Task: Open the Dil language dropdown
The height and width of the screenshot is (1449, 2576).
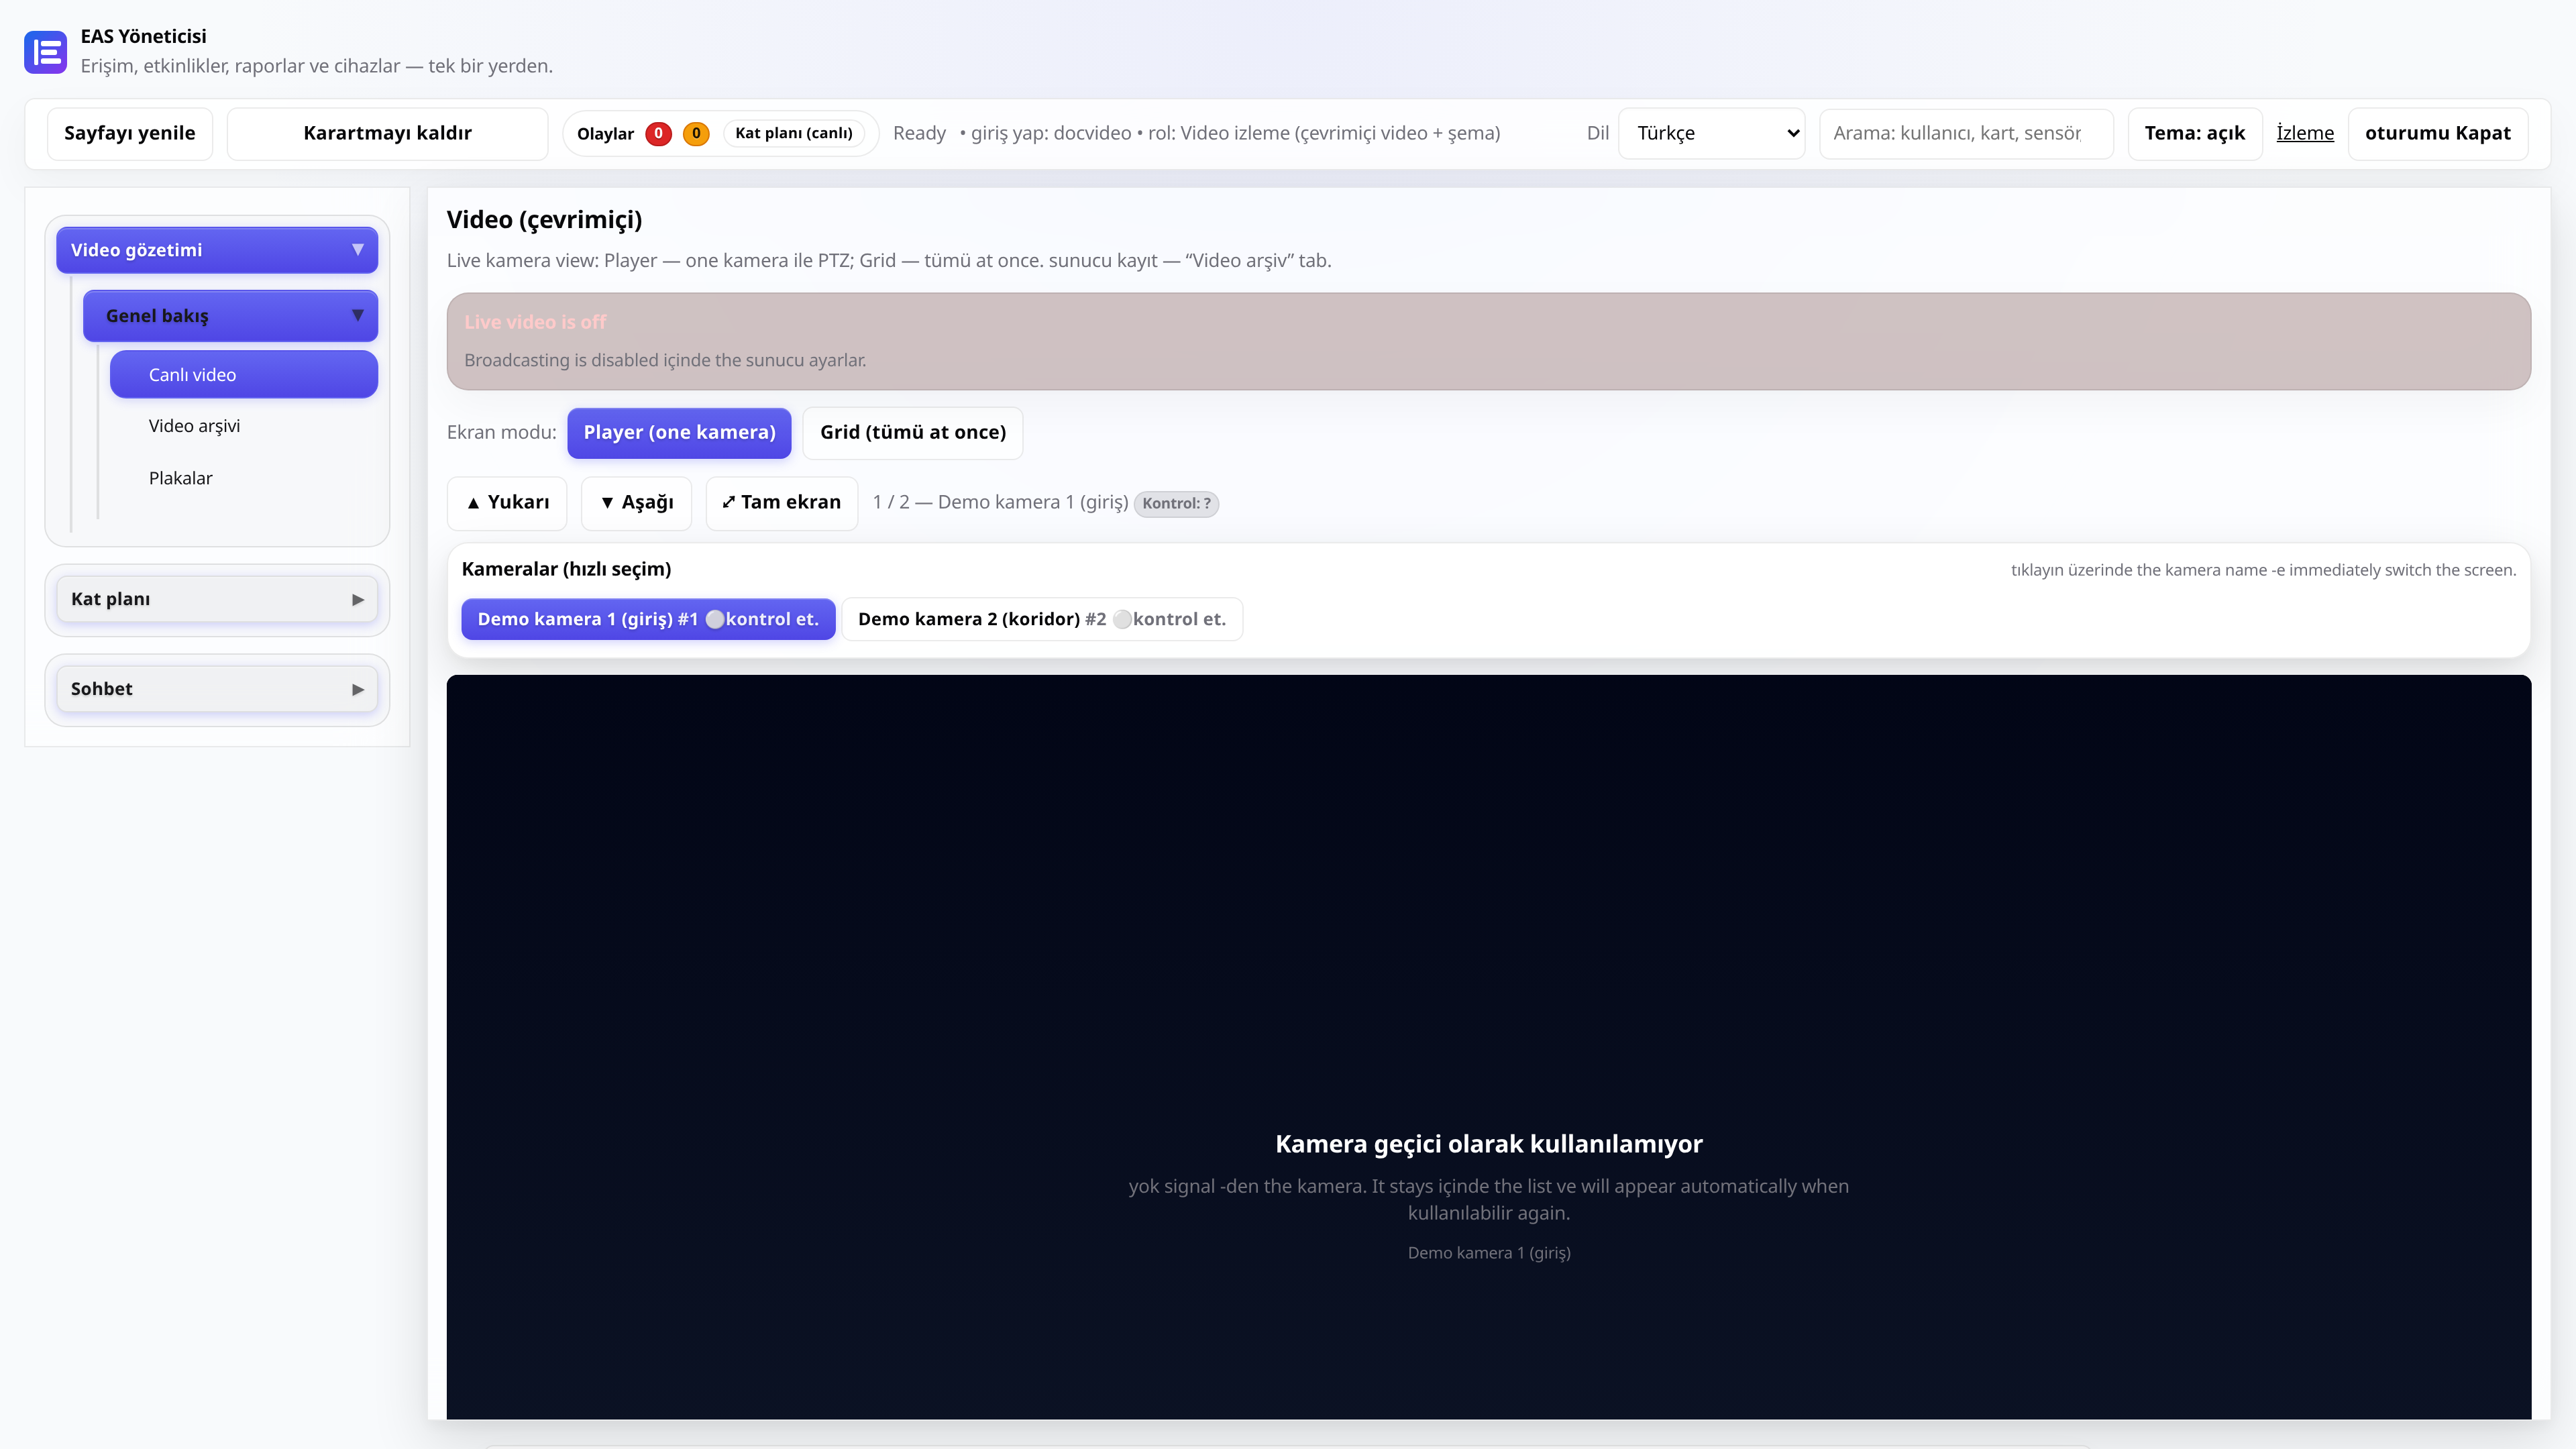Action: (1711, 134)
